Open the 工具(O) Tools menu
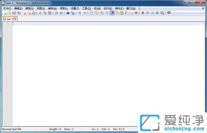The image size is (207, 133). (x=87, y=9)
